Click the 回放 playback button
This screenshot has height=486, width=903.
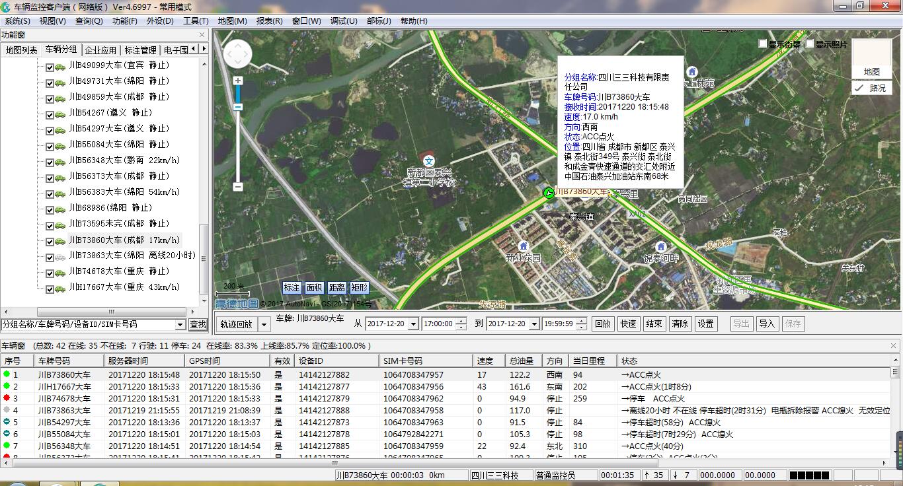tap(602, 324)
